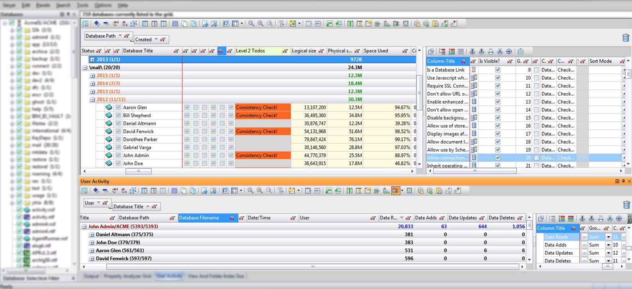Click the highlighted orange icon in User Activity toolbar
Screen dimensions: 632x289
point(395,191)
